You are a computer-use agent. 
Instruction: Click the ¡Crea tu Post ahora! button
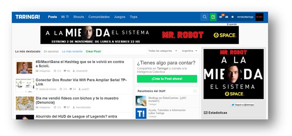click(167, 79)
